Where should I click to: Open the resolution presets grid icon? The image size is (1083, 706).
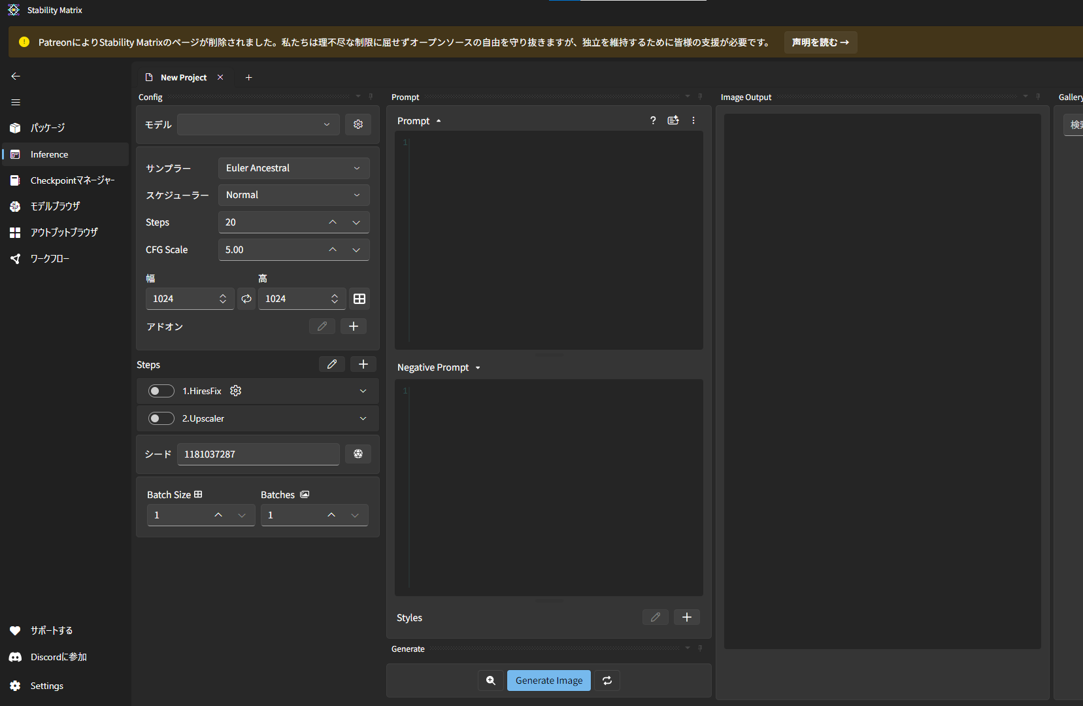[359, 299]
